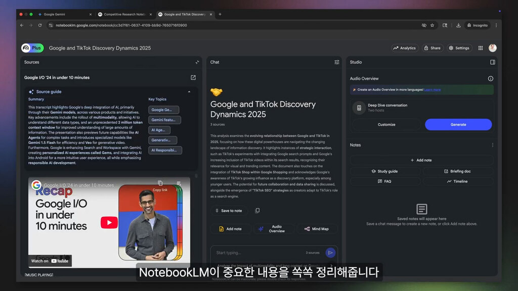Image resolution: width=518 pixels, height=291 pixels.
Task: Click the notebooklm.google.com address bar URL
Action: coord(121,25)
